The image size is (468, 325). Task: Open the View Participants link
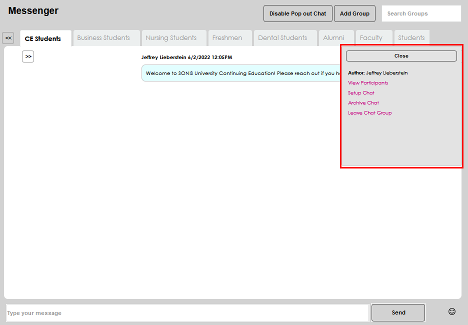(x=368, y=82)
